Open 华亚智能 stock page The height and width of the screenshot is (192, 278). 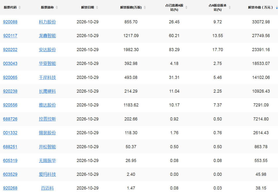coord(47,64)
